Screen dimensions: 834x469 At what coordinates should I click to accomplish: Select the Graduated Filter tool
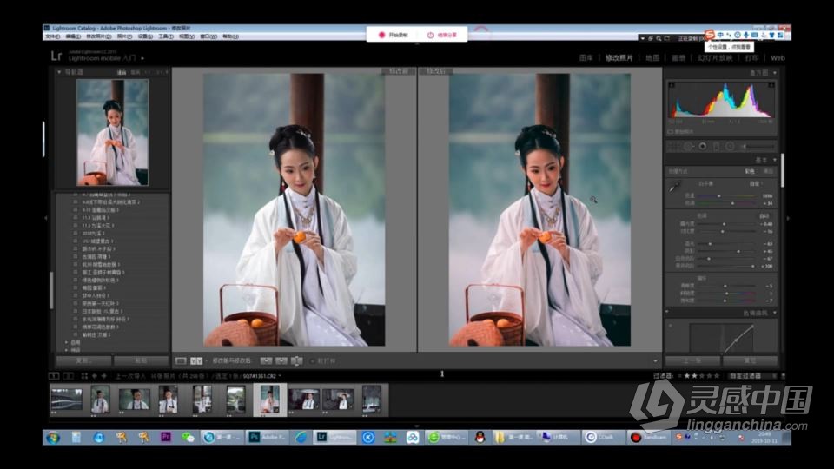point(717,146)
